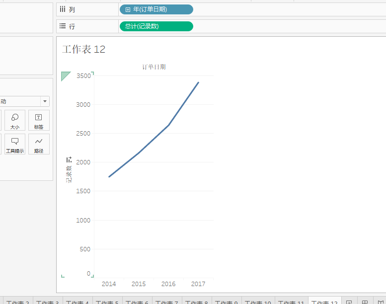This screenshot has width=386, height=304.
Task: Click the Size (大小) marks card button
Action: coord(15,120)
